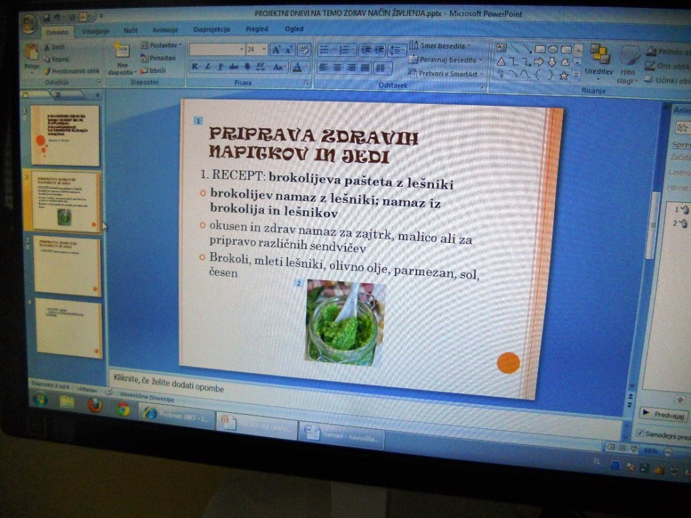The image size is (691, 518).
Task: Open the Pregled ribbon tab
Action: [257, 29]
